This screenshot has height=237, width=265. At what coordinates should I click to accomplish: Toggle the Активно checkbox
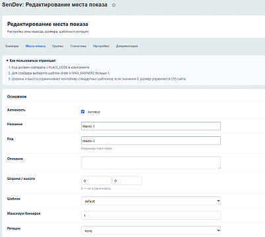coord(82,112)
